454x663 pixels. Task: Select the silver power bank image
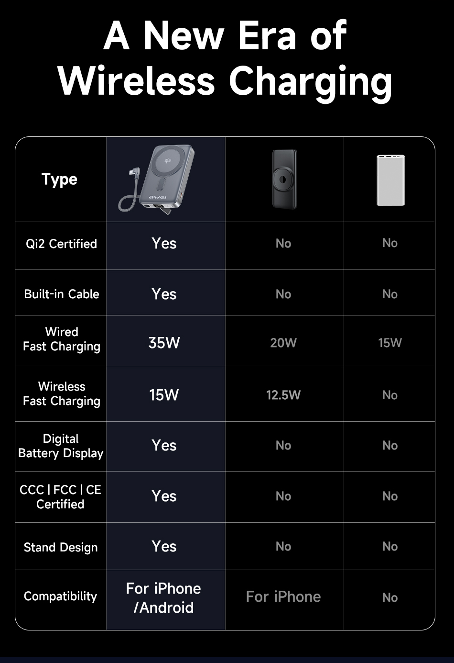tap(390, 180)
